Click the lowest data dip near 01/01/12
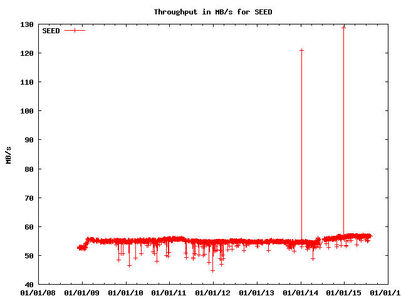The width and height of the screenshot is (401, 301). coord(212,271)
